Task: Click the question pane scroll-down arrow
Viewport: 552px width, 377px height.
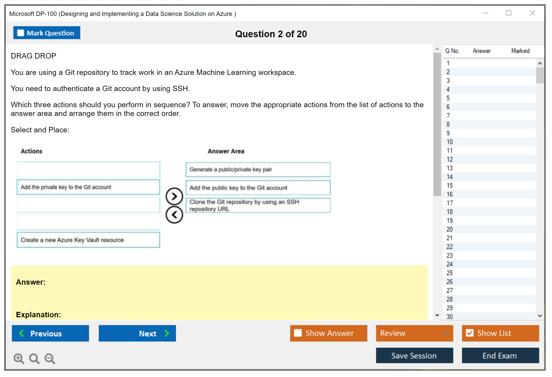Action: pos(437,315)
